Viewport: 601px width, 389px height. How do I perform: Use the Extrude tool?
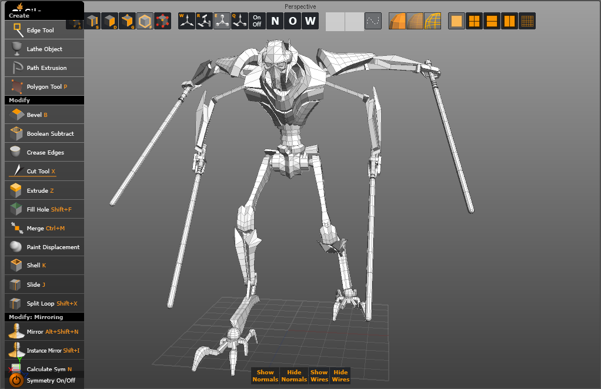pos(44,190)
